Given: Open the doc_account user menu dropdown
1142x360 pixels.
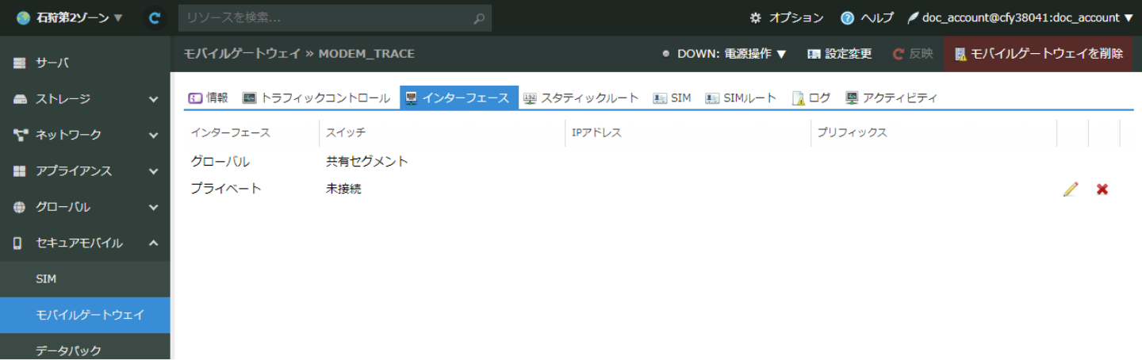Looking at the screenshot, I should click(x=1020, y=17).
